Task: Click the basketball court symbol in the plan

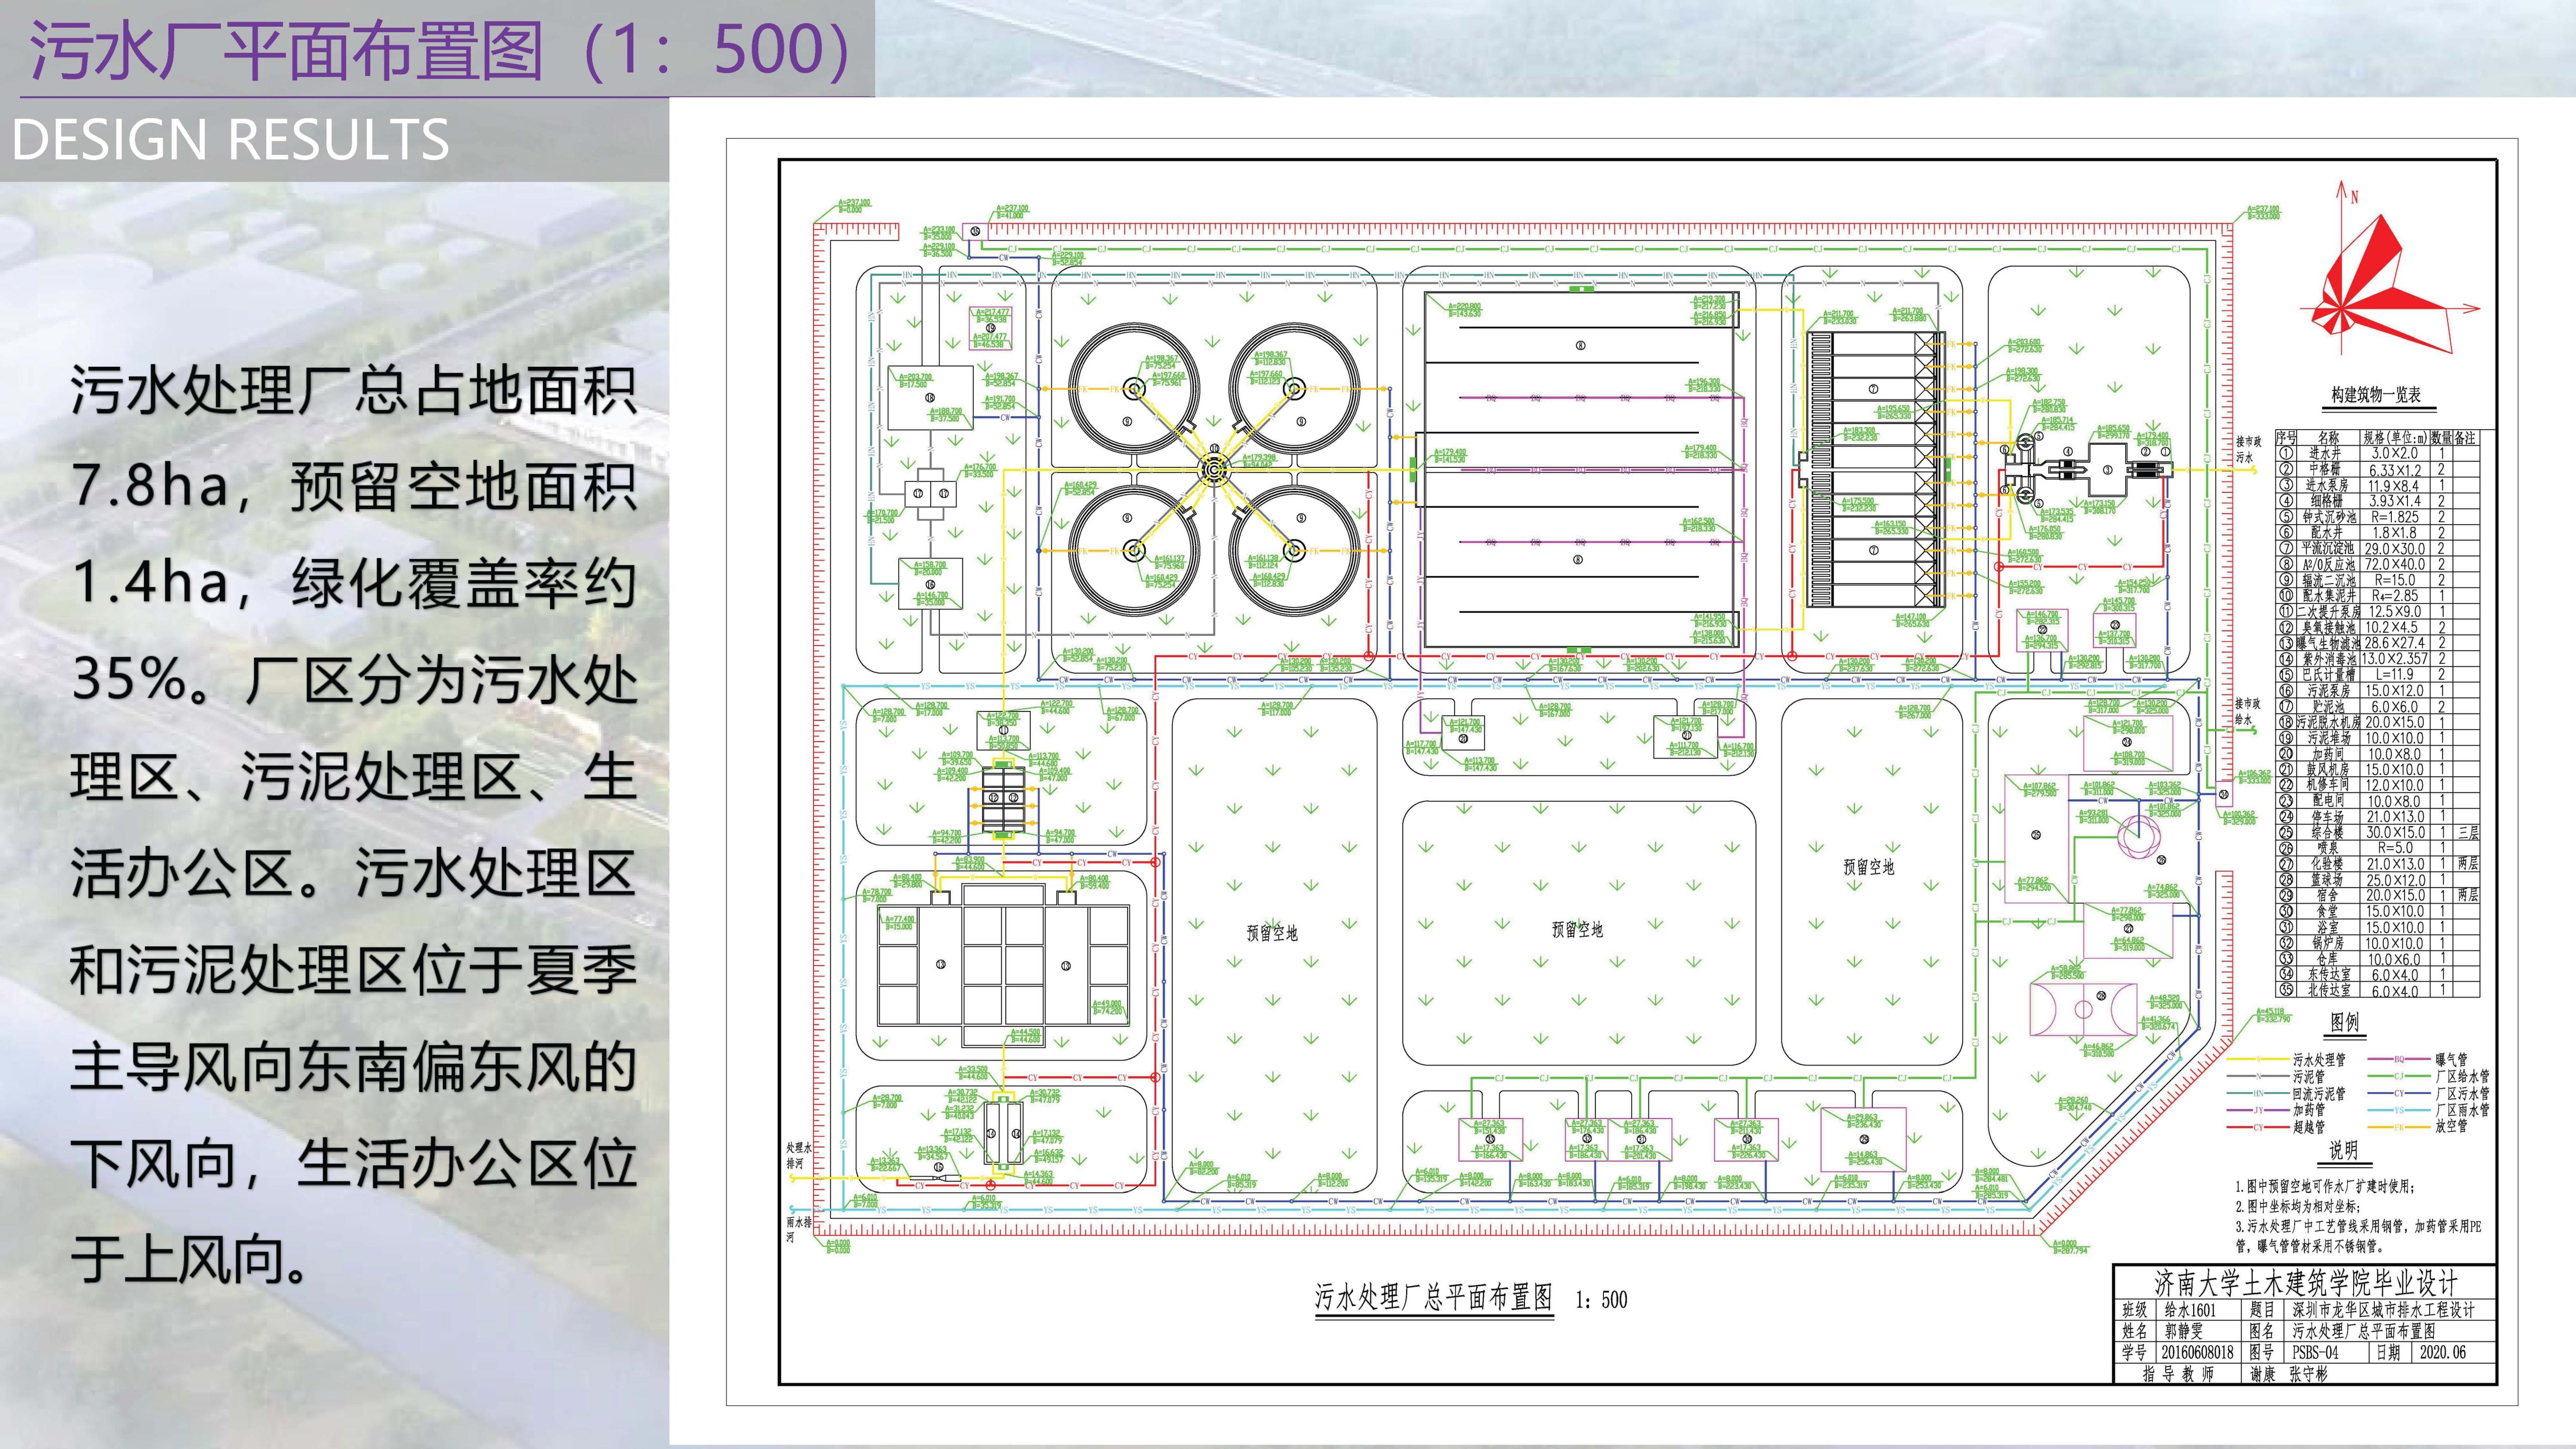Action: tap(2083, 1008)
